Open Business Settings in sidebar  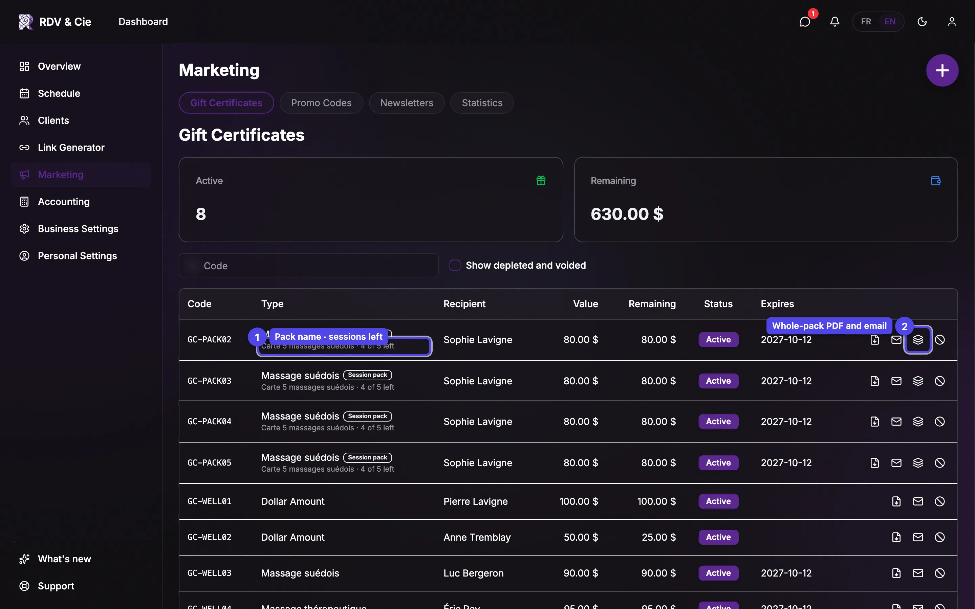pyautogui.click(x=81, y=228)
